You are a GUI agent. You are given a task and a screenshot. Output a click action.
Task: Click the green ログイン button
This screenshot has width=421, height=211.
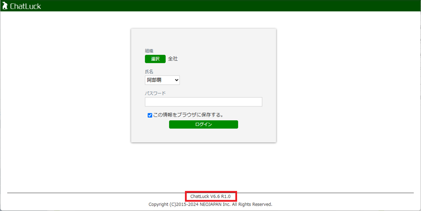coord(204,125)
